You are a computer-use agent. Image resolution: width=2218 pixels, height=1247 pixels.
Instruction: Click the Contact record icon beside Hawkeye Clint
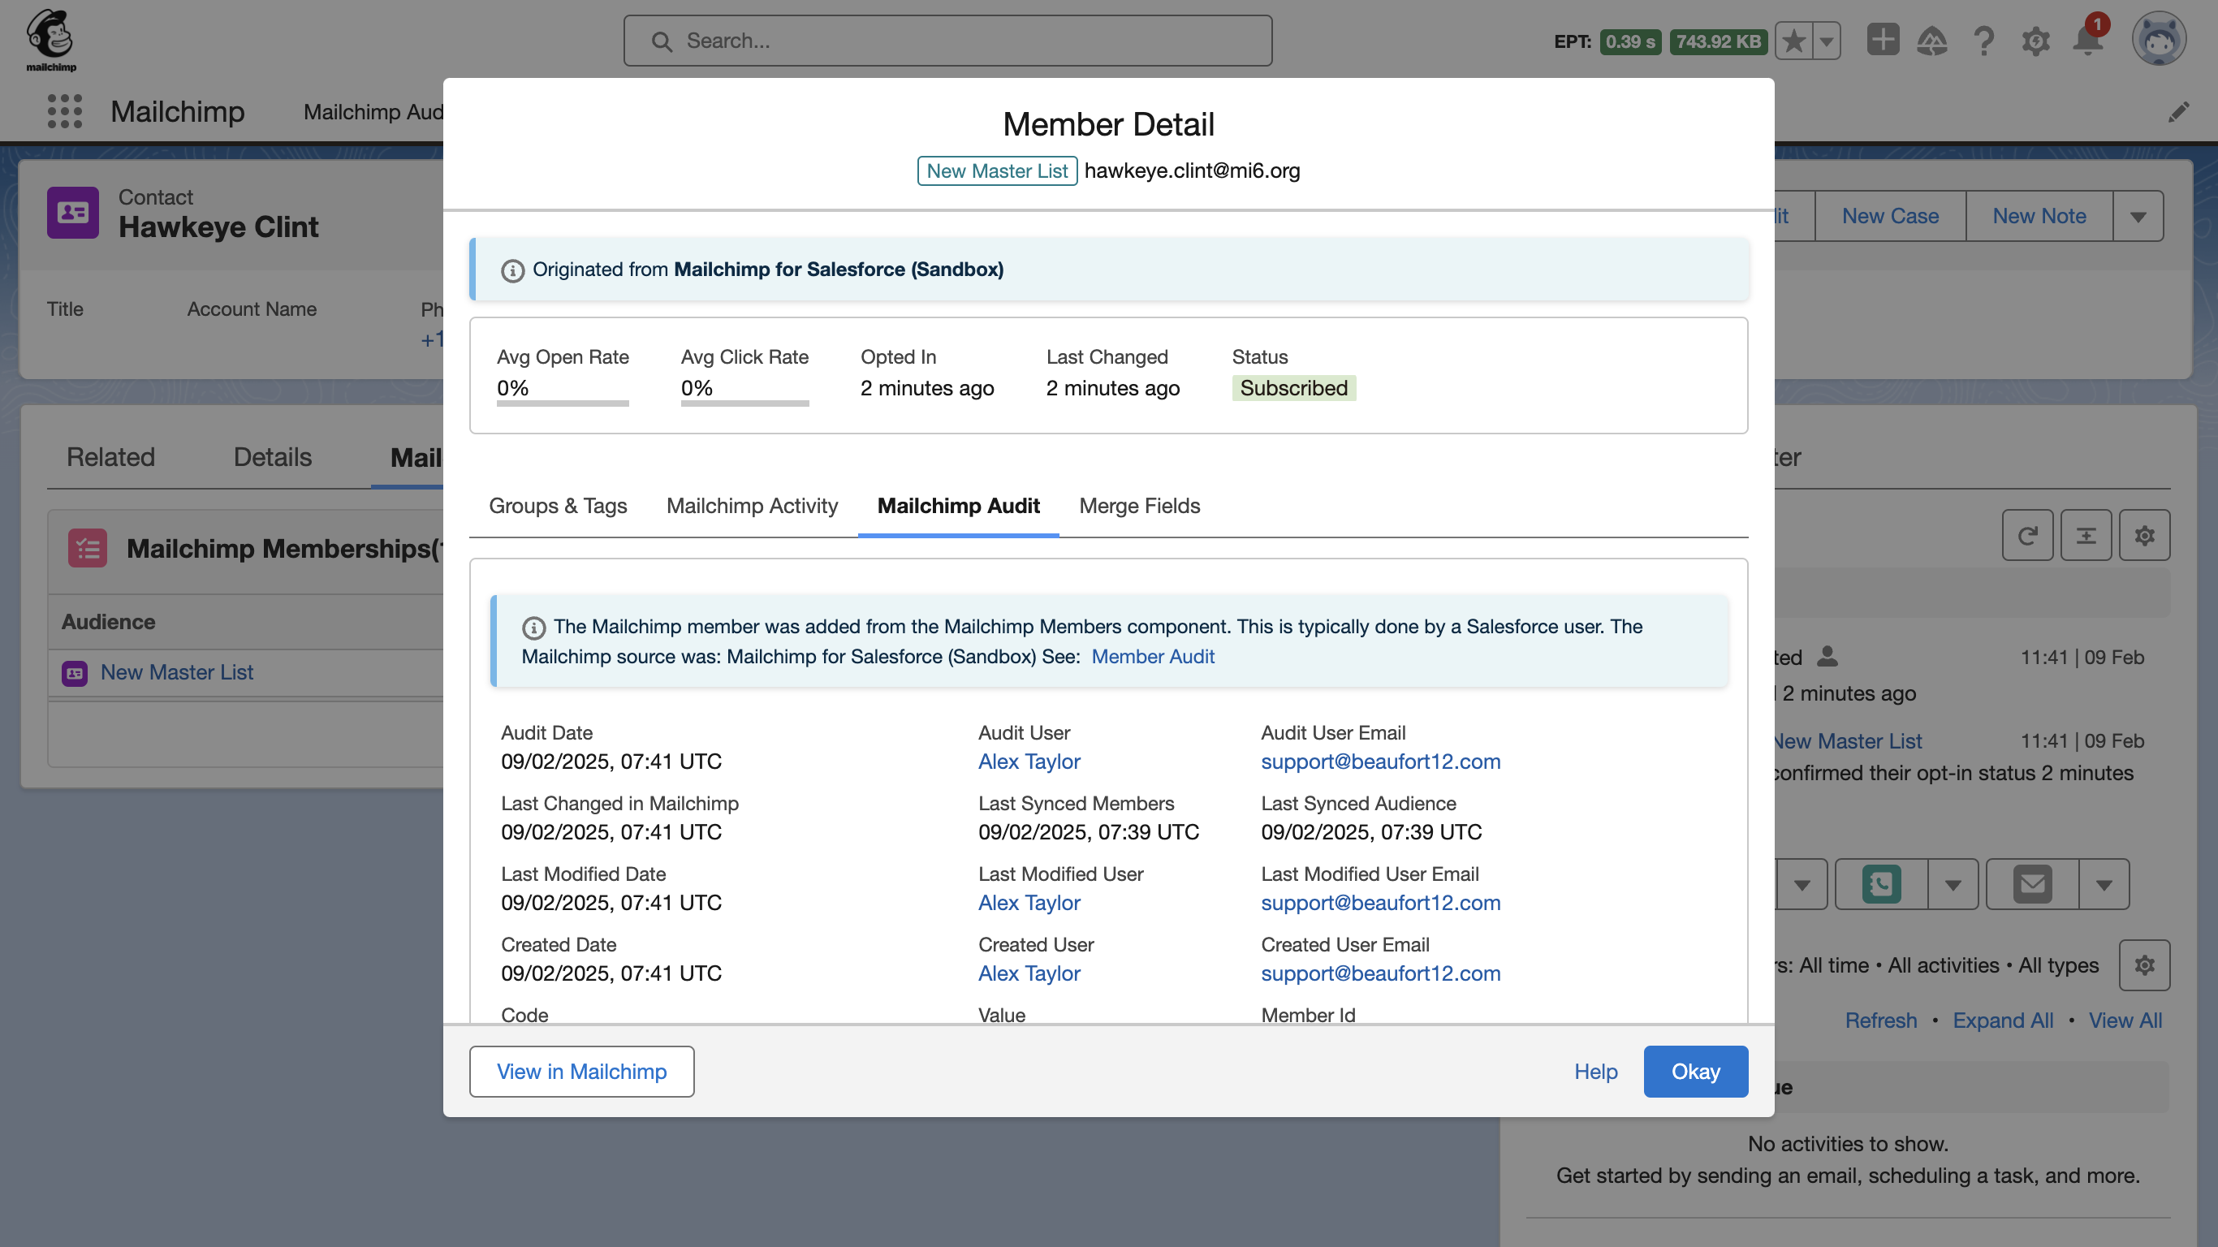(72, 213)
